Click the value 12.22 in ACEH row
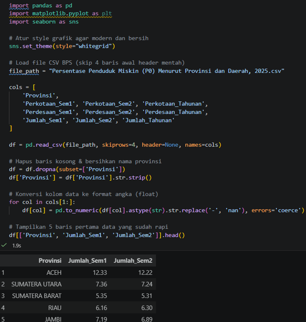Viewport: 306px width, 322px height. tap(145, 273)
